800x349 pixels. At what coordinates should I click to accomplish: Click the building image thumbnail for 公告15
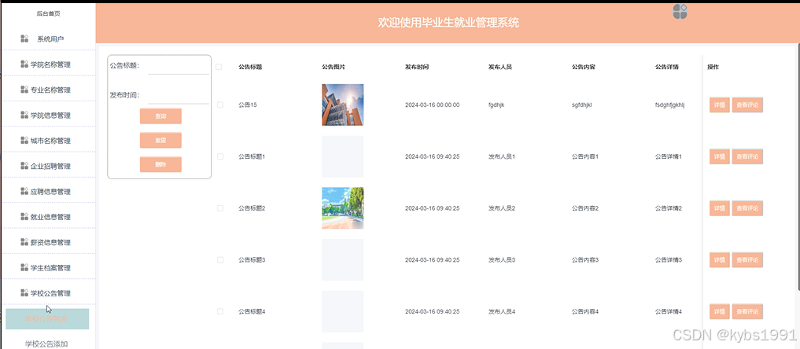[342, 105]
